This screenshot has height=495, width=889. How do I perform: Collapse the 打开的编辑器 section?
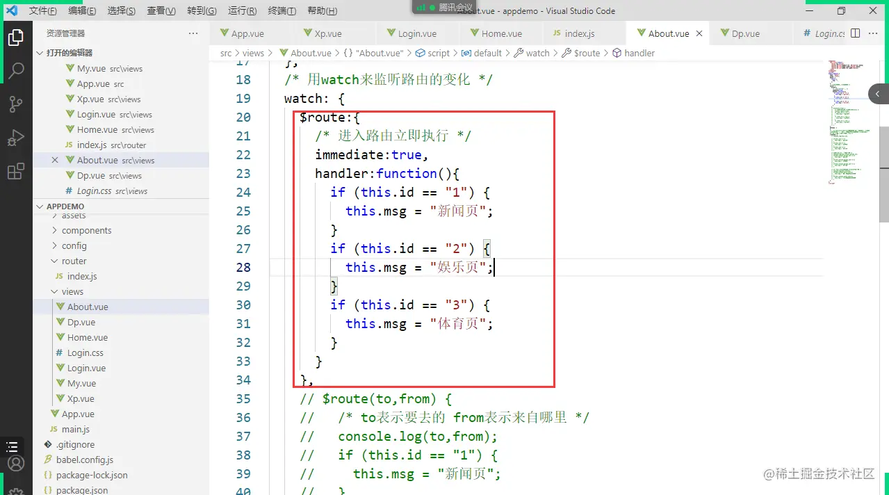click(x=122, y=53)
